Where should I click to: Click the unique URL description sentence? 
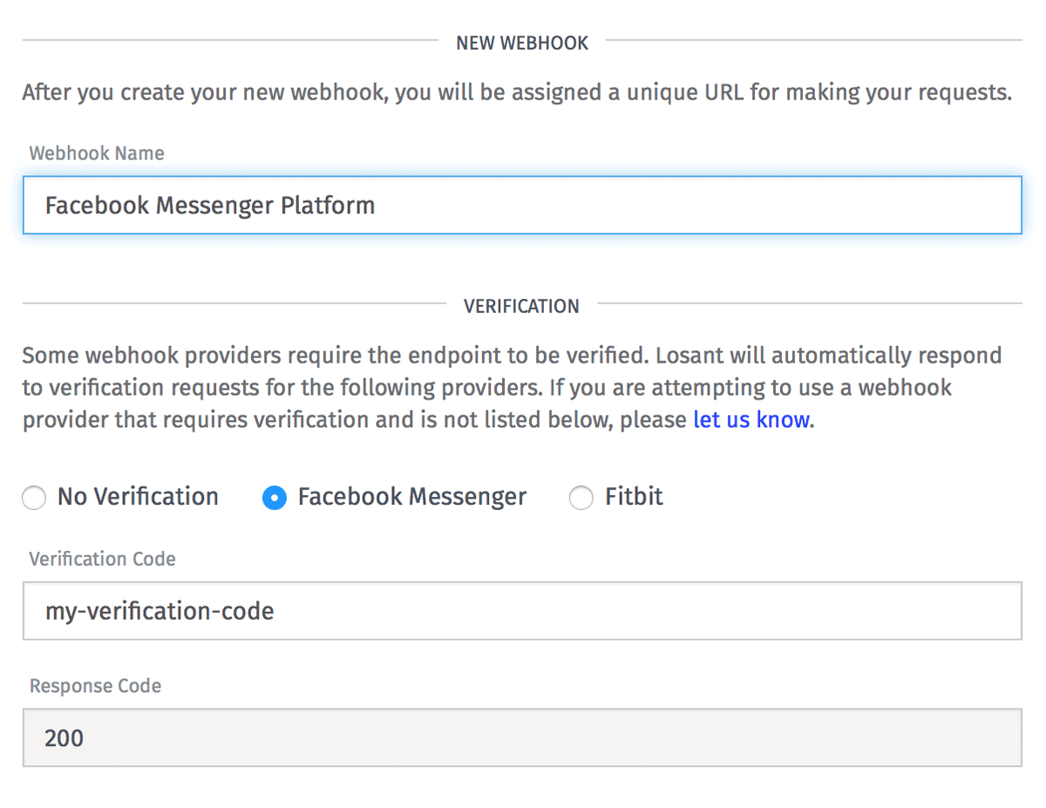[x=517, y=92]
